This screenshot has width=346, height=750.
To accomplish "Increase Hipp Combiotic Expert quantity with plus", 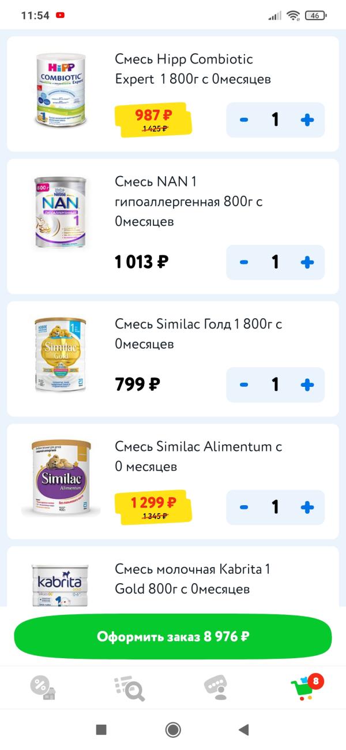I will 307,120.
